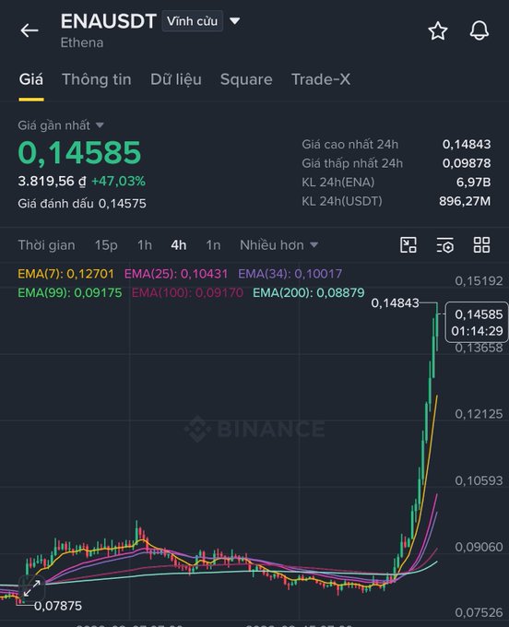
Task: Switch to the Thông tin tab
Action: 97,79
